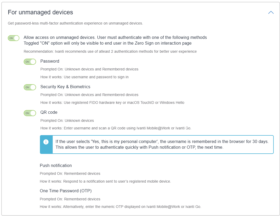Click the Password method label
This screenshot has width=280, height=216.
pos(50,61)
